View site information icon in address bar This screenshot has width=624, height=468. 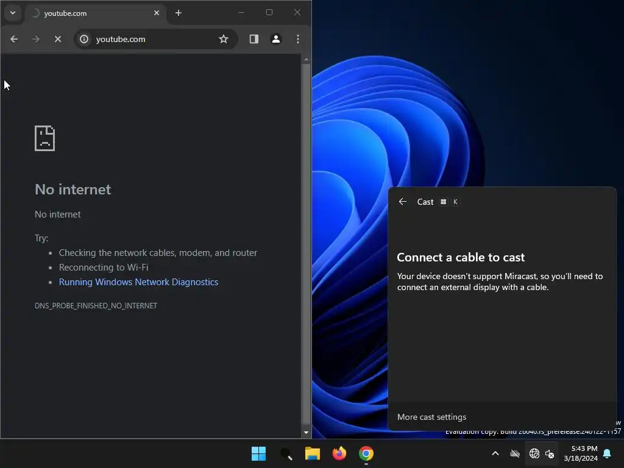click(84, 39)
